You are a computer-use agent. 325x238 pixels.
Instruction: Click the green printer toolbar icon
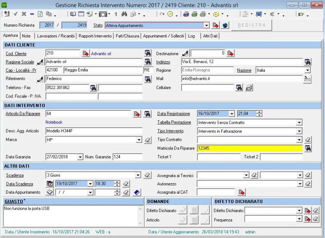point(194,14)
